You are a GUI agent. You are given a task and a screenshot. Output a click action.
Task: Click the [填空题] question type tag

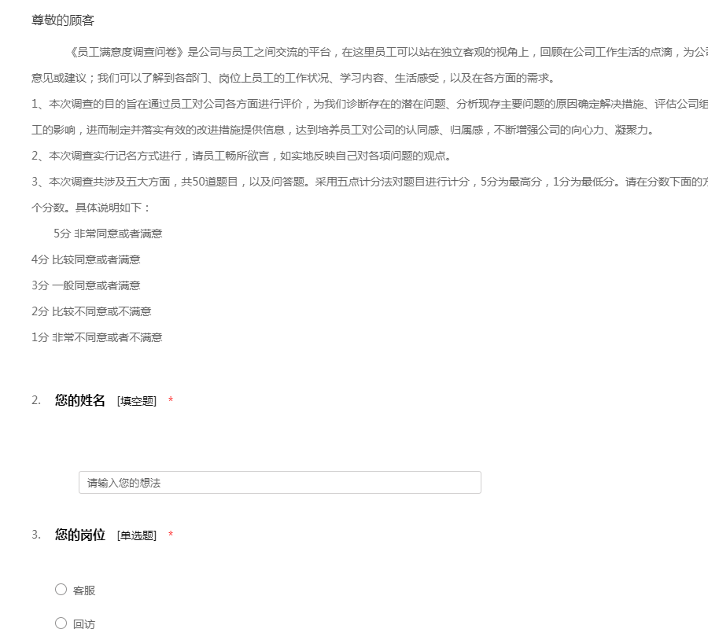tap(137, 402)
